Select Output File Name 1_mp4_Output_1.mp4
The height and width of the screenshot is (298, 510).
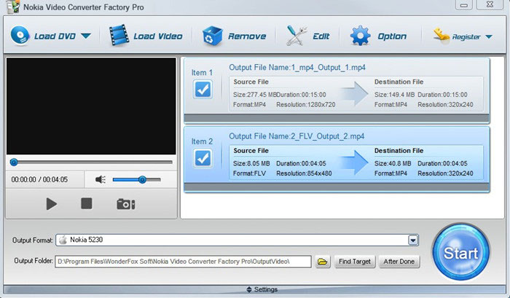coord(297,68)
